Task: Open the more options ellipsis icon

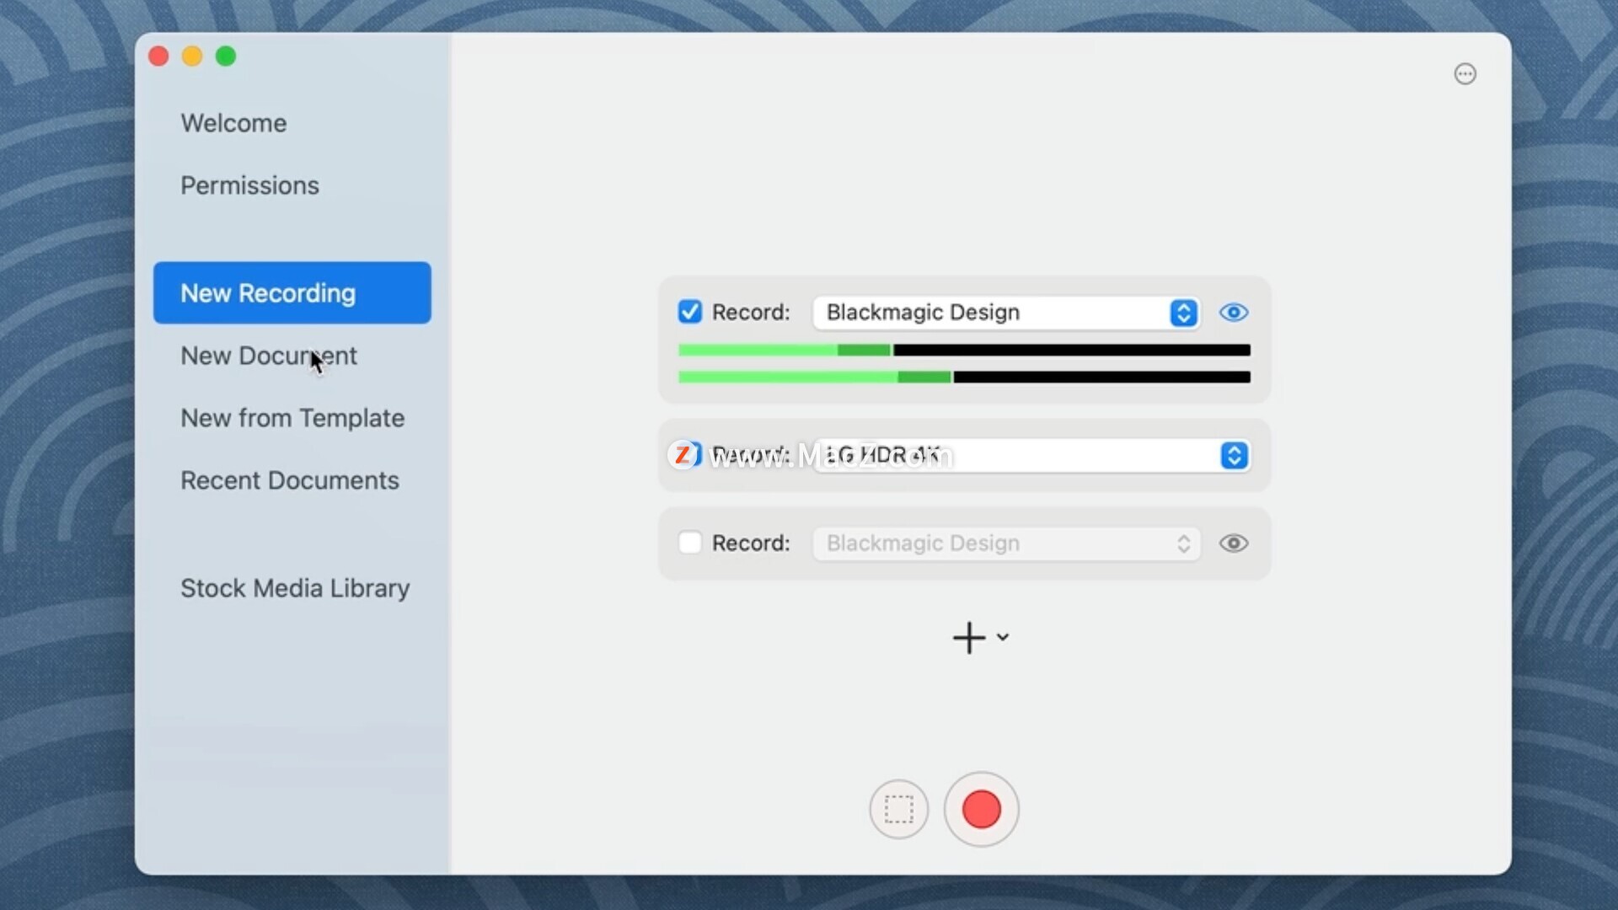Action: [x=1465, y=74]
